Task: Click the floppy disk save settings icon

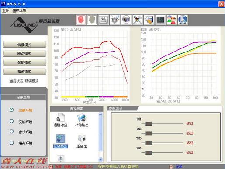Action: 149,20
